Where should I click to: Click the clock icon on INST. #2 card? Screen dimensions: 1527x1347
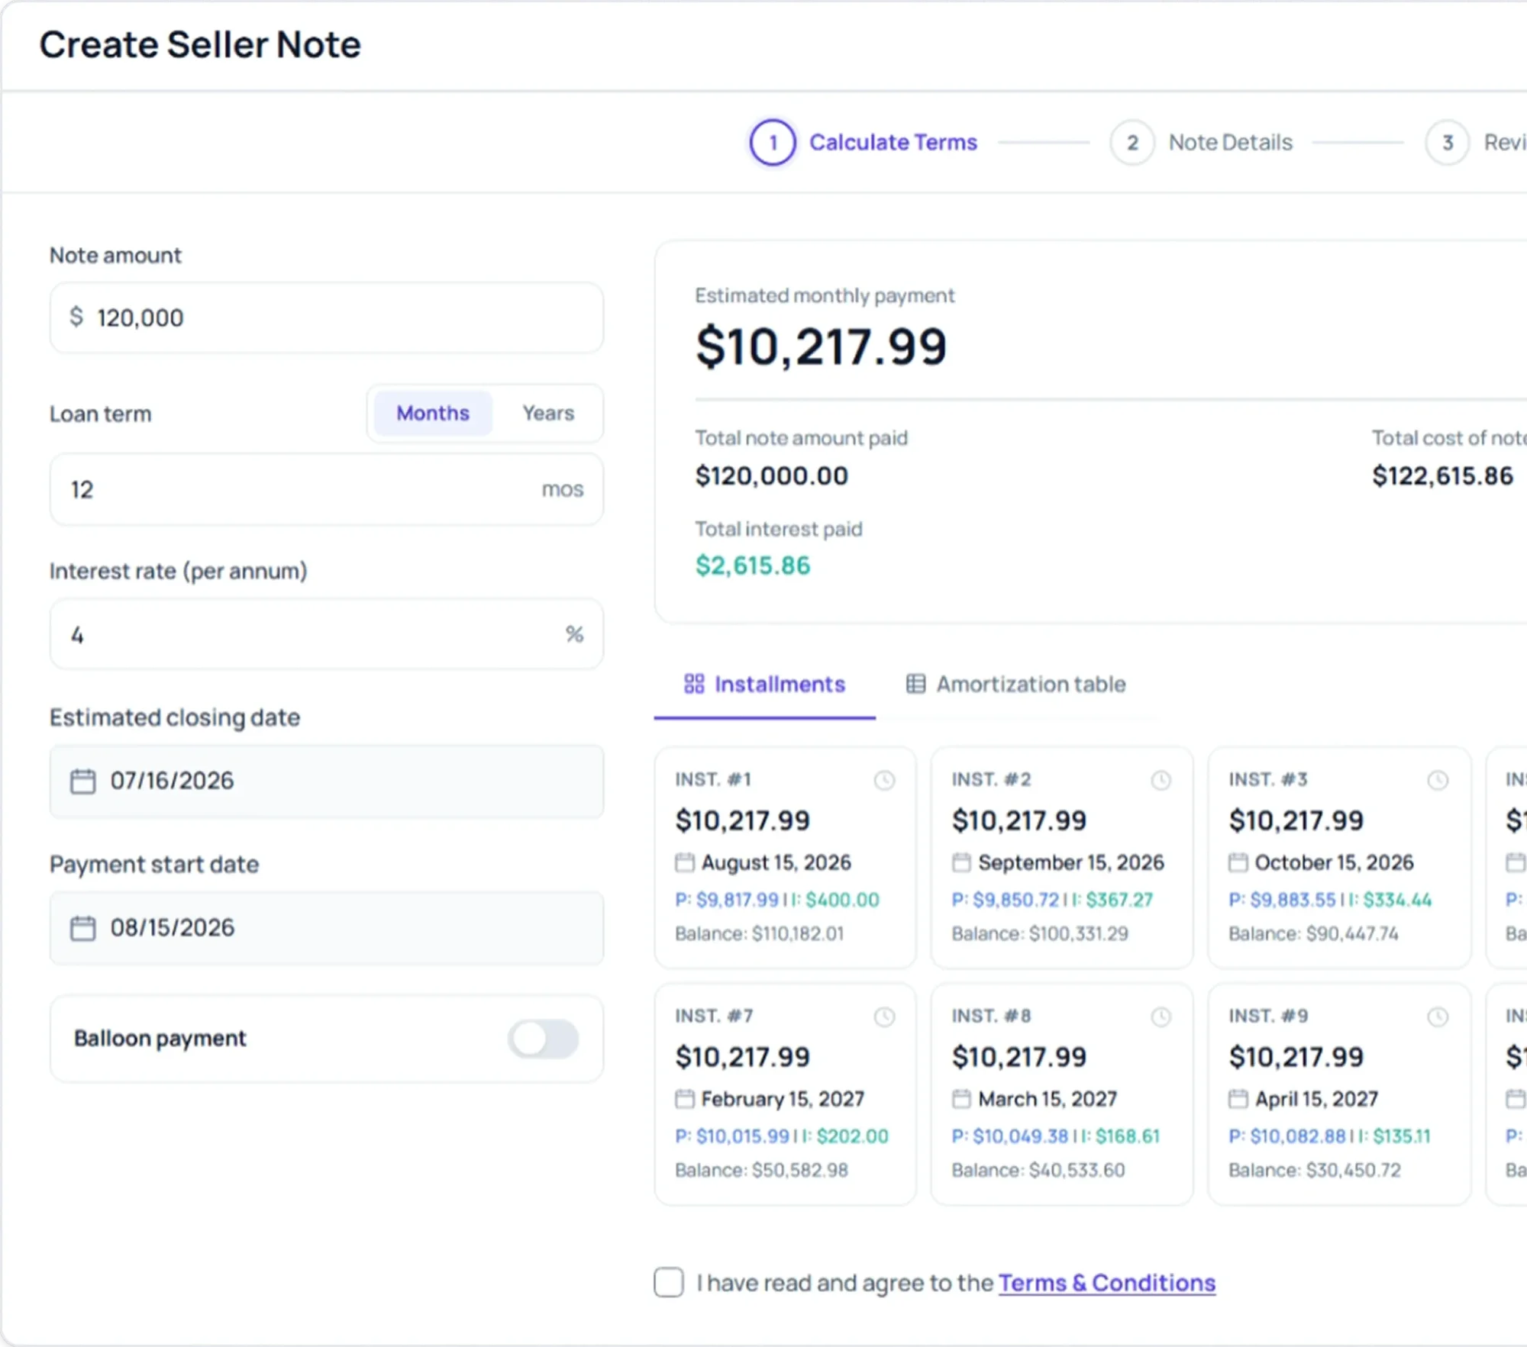tap(1161, 780)
